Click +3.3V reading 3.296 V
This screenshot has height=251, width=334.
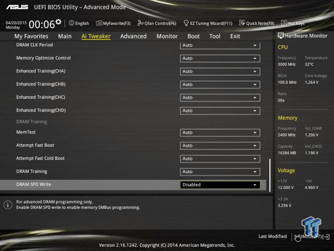pyautogui.click(x=284, y=205)
